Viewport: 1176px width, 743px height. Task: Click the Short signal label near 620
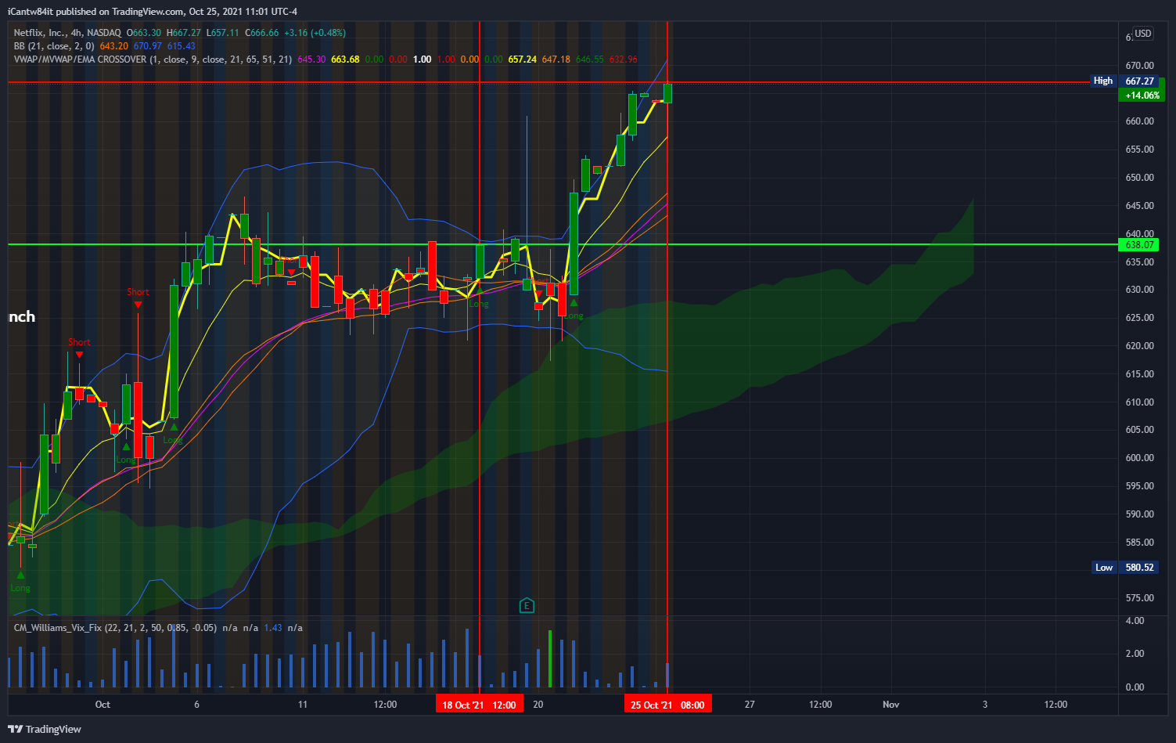(x=79, y=342)
